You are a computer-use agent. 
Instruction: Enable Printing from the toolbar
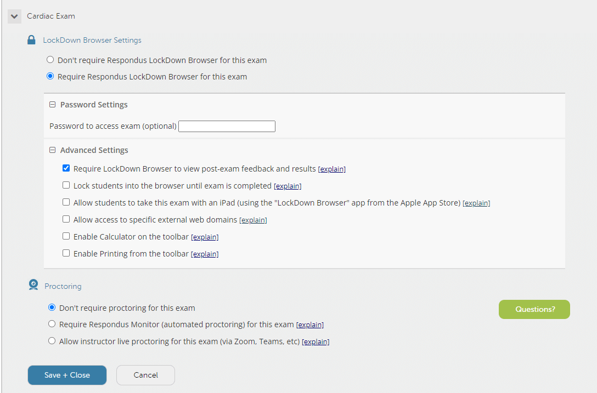point(66,253)
